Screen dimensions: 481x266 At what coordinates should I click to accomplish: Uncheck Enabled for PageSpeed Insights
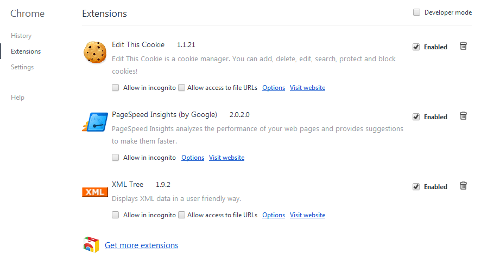416,117
